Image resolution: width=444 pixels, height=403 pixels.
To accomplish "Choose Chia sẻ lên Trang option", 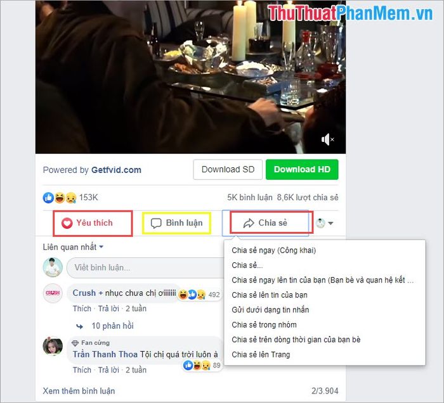I will tap(261, 354).
